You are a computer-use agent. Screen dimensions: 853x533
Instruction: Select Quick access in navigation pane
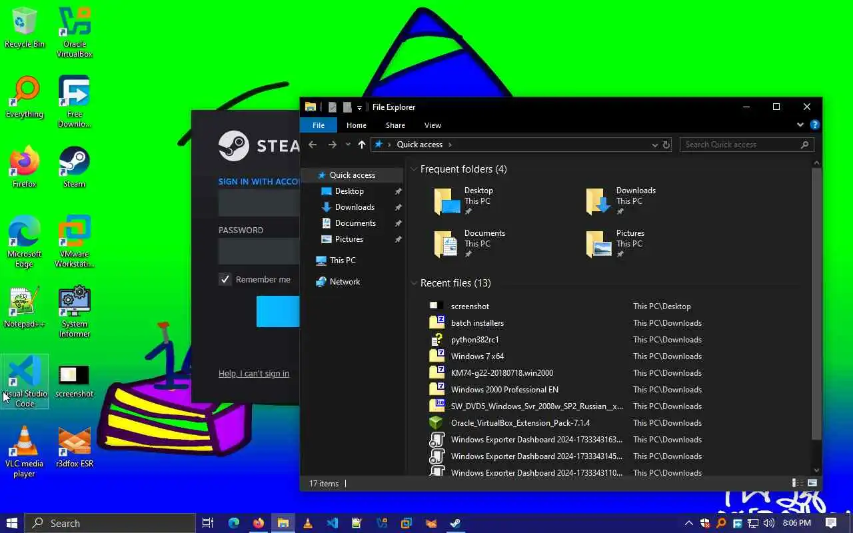352,175
